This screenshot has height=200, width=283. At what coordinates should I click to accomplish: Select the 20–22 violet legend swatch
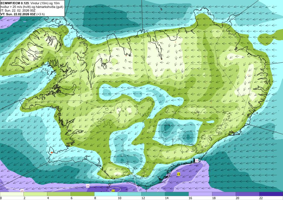pos(248,194)
